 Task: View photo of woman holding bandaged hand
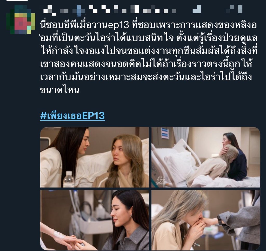(x=95, y=220)
